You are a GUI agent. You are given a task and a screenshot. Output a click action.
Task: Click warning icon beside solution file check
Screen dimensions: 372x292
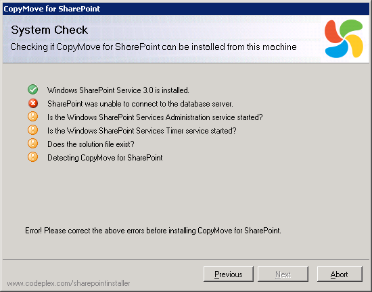tap(32, 144)
